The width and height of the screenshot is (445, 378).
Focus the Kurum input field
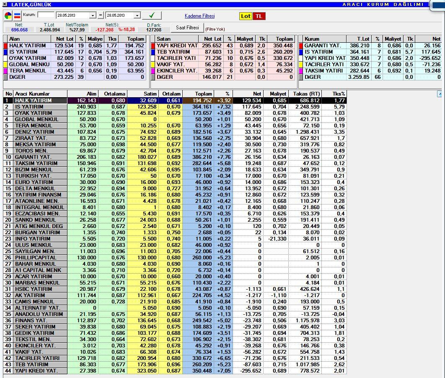(46, 15)
